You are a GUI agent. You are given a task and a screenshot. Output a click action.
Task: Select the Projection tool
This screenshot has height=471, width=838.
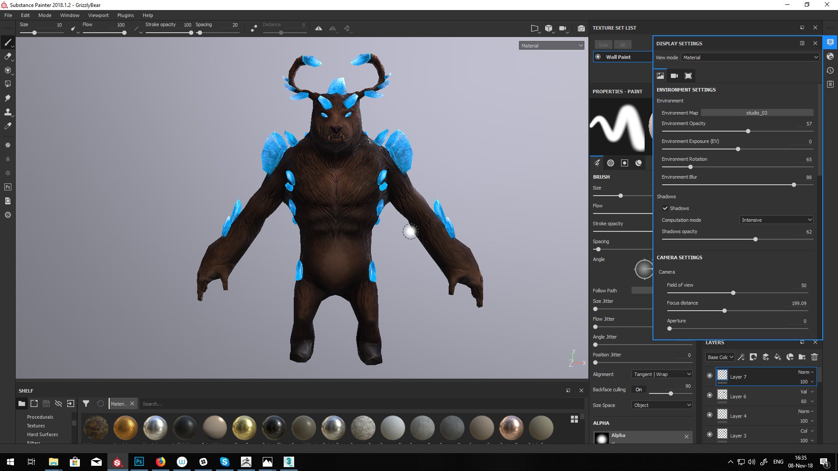pyautogui.click(x=8, y=71)
